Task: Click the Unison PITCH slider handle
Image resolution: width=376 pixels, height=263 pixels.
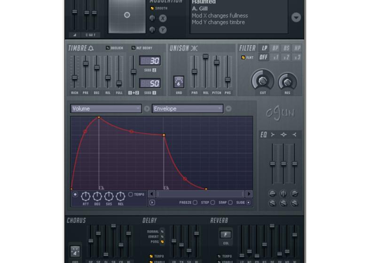Action: [217, 63]
